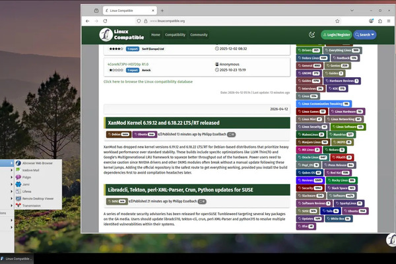This screenshot has height=264, width=396.
Task: Go to the Community nav item
Action: tap(199, 34)
